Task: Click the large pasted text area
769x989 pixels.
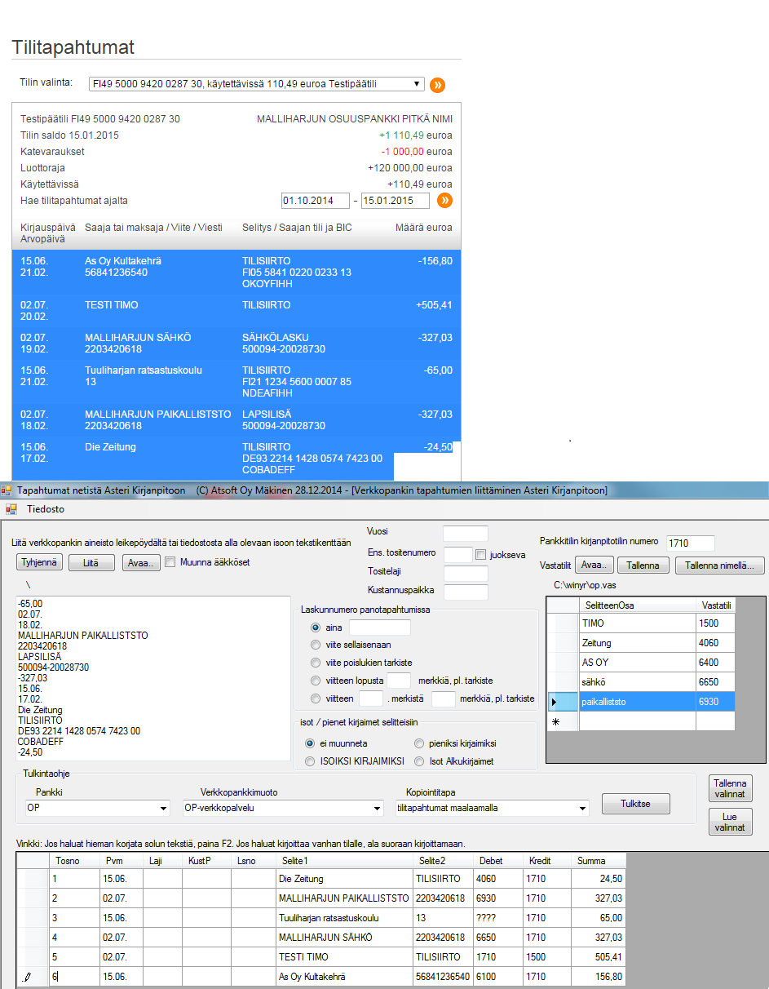Action: [x=152, y=679]
